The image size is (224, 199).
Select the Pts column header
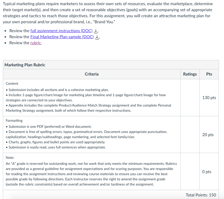pyautogui.click(x=209, y=74)
